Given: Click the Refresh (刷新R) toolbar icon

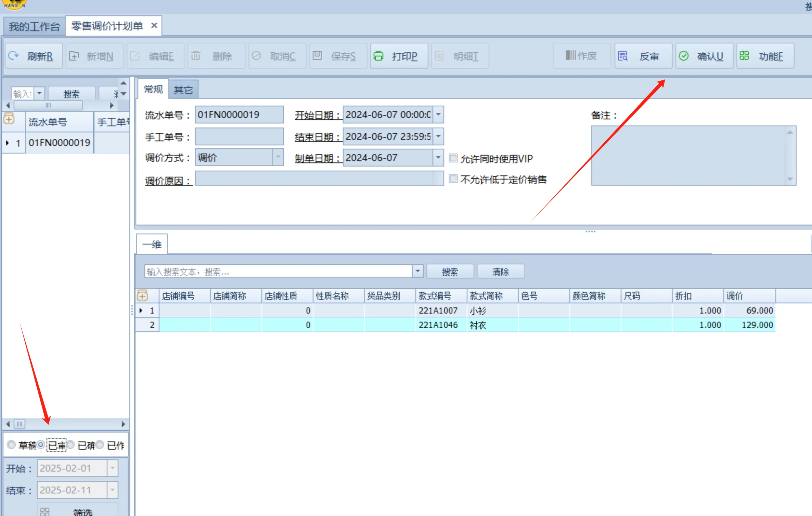Looking at the screenshot, I should [x=13, y=56].
